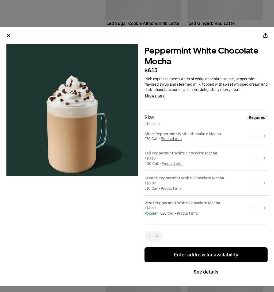
Task: View Product info for Venti size
Action: click(x=187, y=213)
